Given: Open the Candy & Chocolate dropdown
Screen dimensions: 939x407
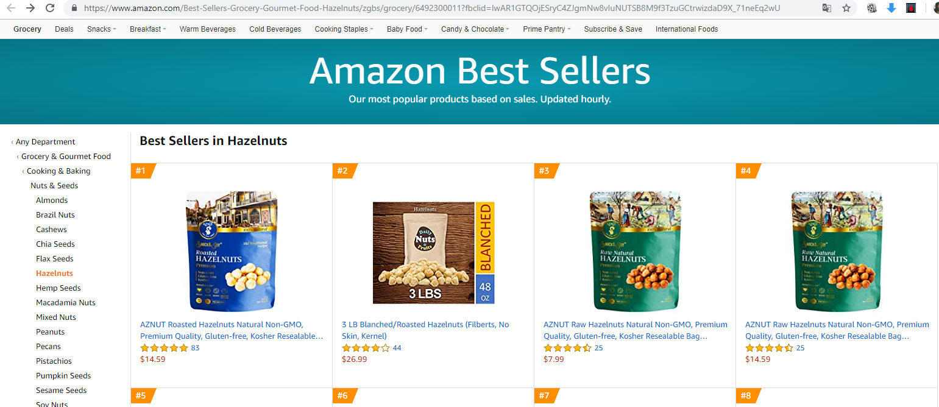Looking at the screenshot, I should coord(475,29).
